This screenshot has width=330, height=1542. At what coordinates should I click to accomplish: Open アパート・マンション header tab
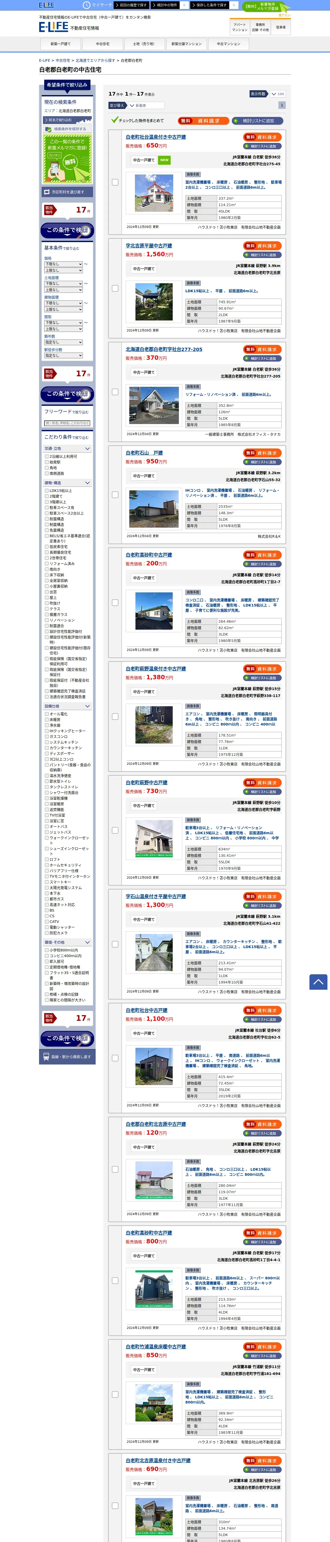click(240, 27)
